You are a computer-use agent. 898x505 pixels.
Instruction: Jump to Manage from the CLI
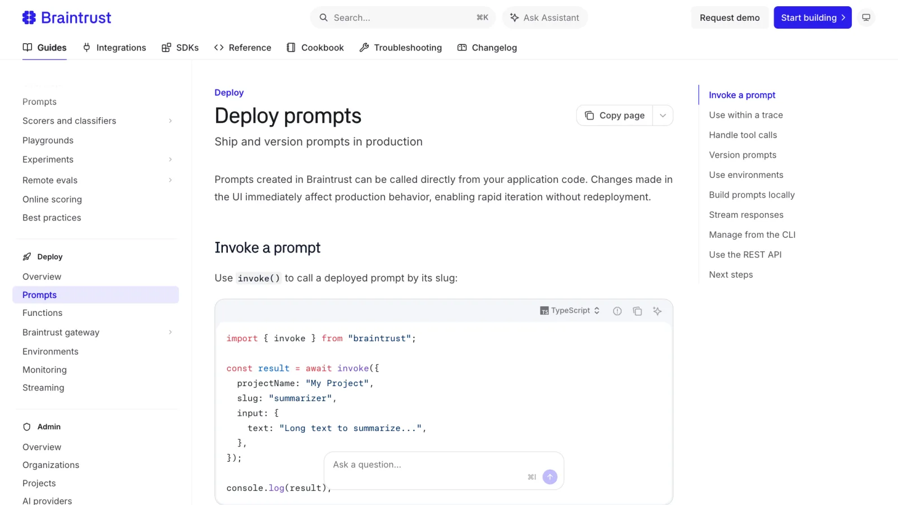click(x=752, y=235)
